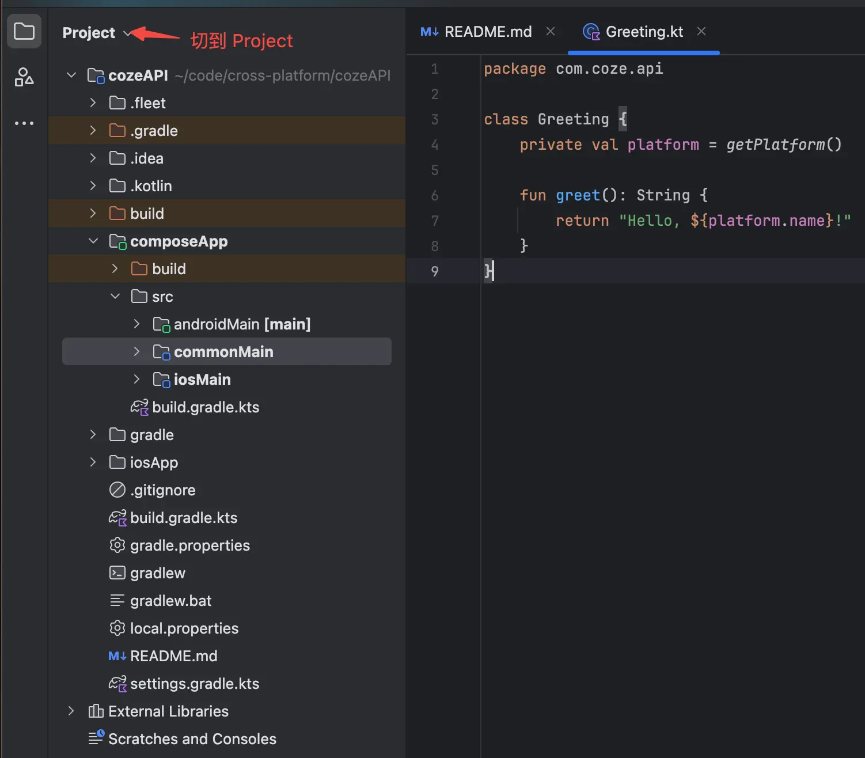Collapse the composeApp folder
This screenshot has width=865, height=758.
click(x=93, y=241)
